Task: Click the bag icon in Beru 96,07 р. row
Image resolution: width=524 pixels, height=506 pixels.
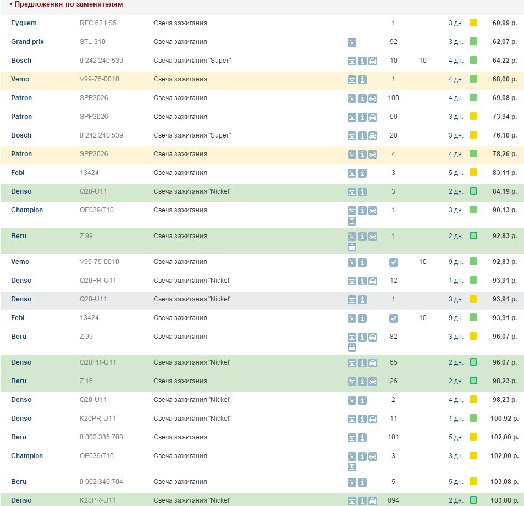Action: tap(351, 348)
